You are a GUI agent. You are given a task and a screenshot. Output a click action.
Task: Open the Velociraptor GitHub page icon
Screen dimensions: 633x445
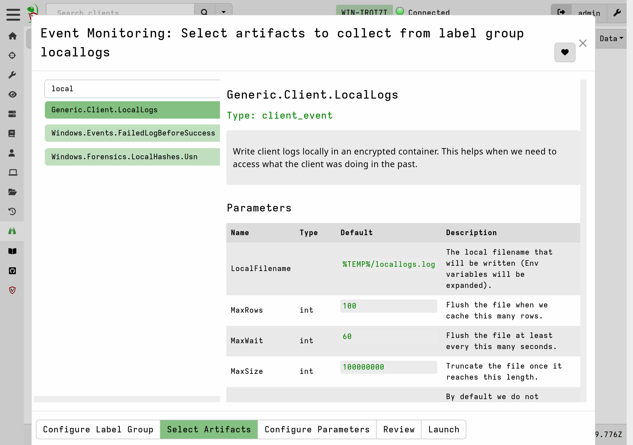(x=12, y=270)
